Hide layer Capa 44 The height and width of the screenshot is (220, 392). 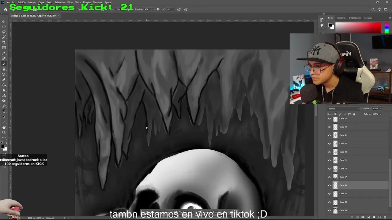[330, 127]
